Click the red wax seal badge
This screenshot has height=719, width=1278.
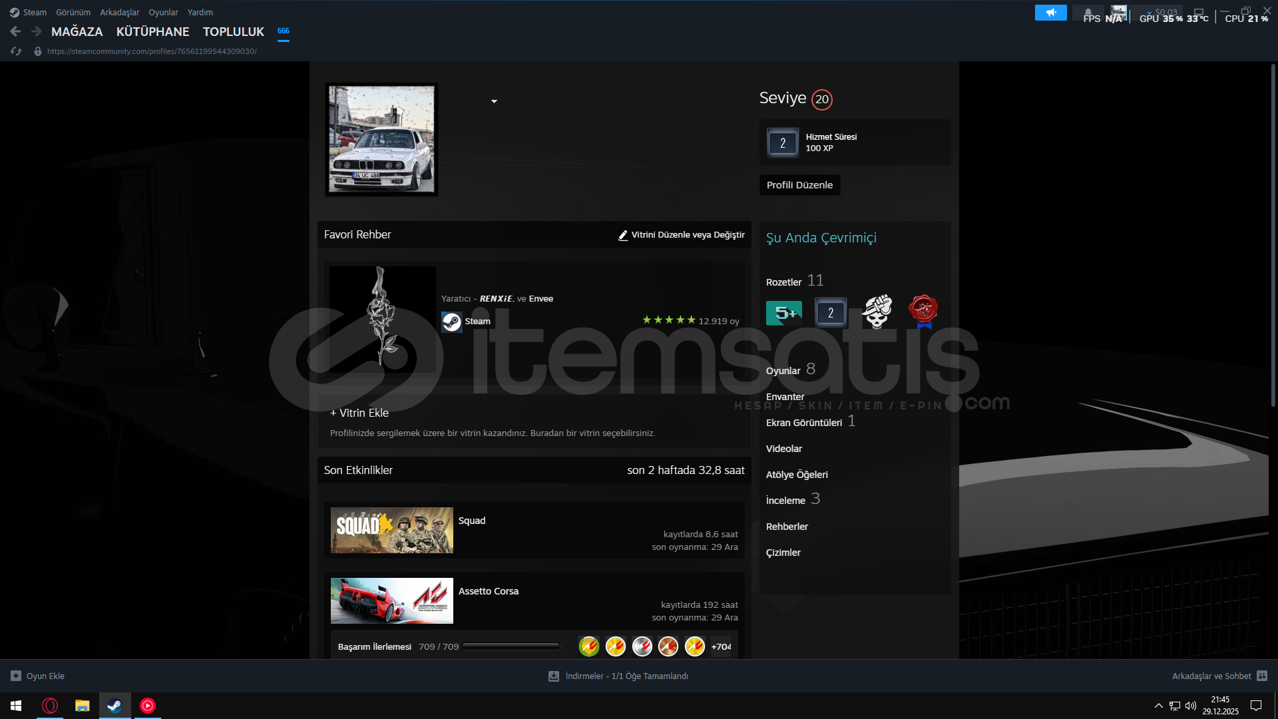pos(923,311)
